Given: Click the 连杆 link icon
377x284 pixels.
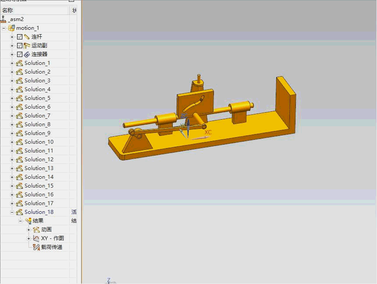Looking at the screenshot, I should pos(27,37).
